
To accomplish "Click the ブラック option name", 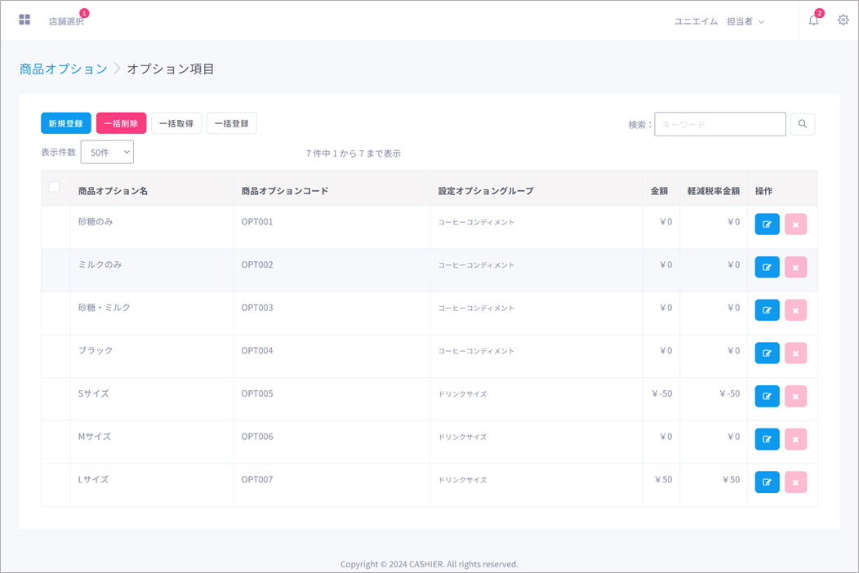I will click(x=96, y=351).
